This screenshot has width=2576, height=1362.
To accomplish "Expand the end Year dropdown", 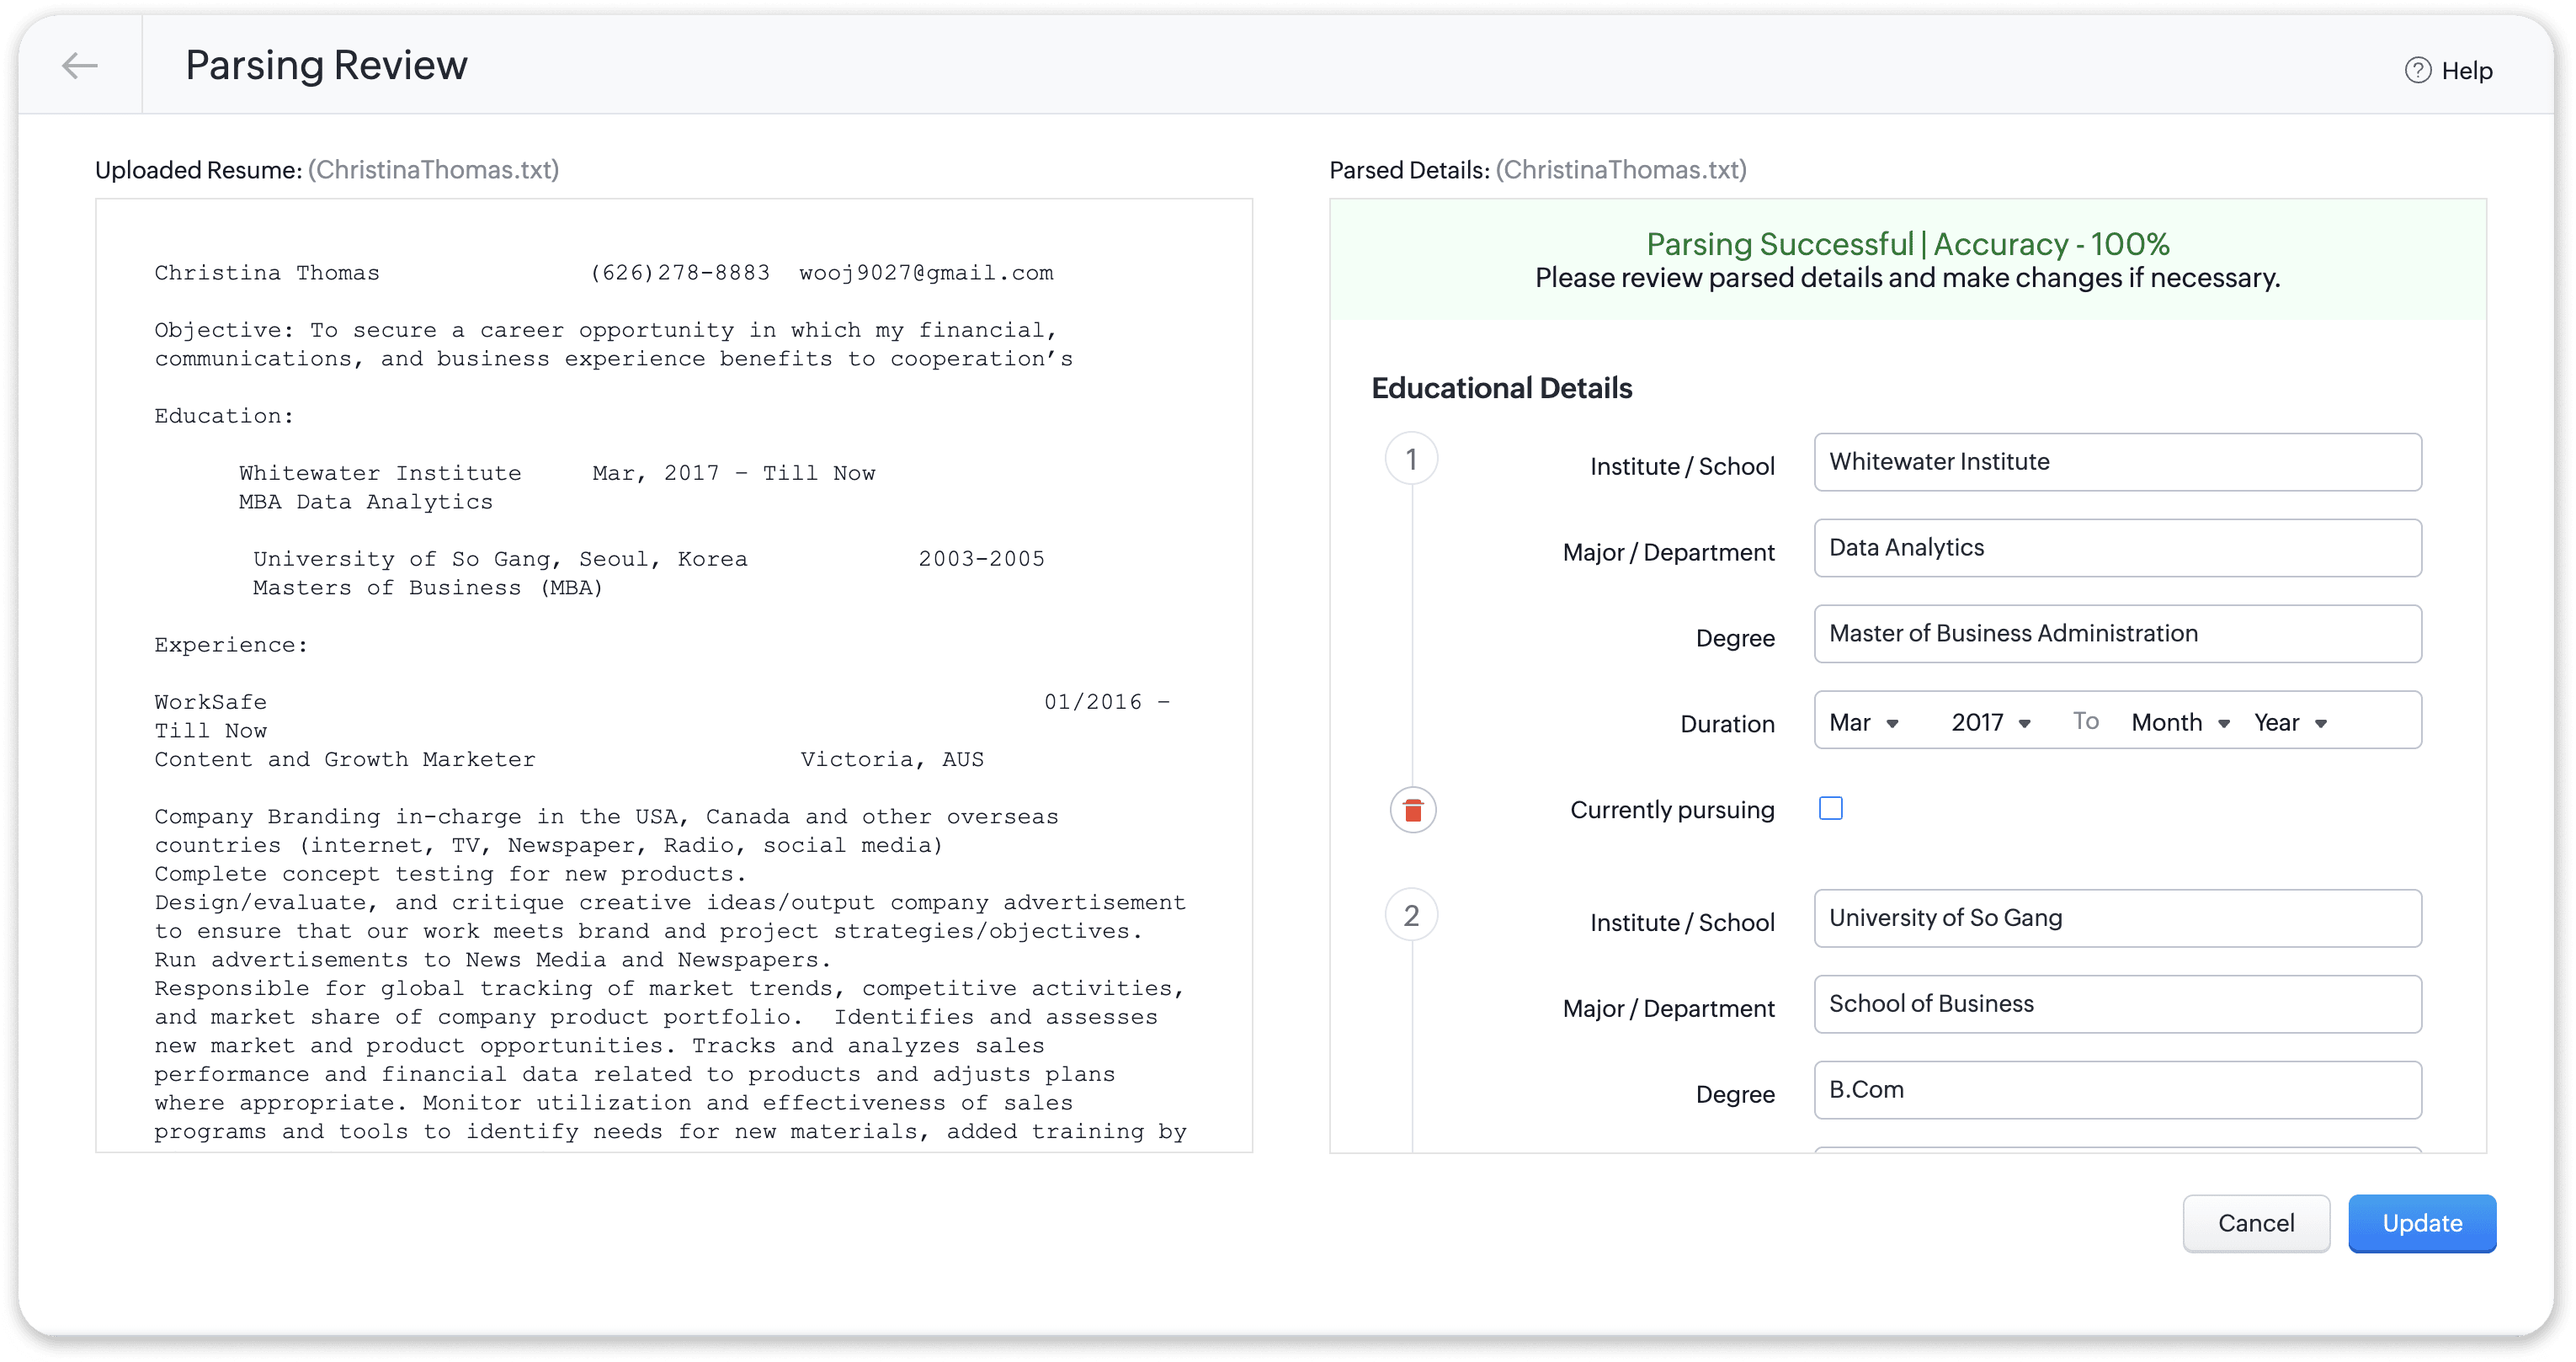I will (x=2290, y=722).
